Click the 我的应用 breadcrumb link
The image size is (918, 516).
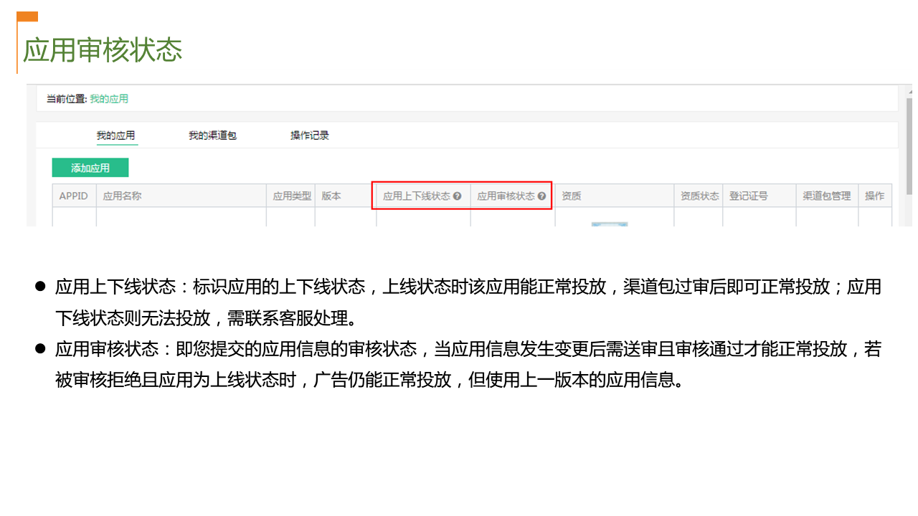(109, 99)
